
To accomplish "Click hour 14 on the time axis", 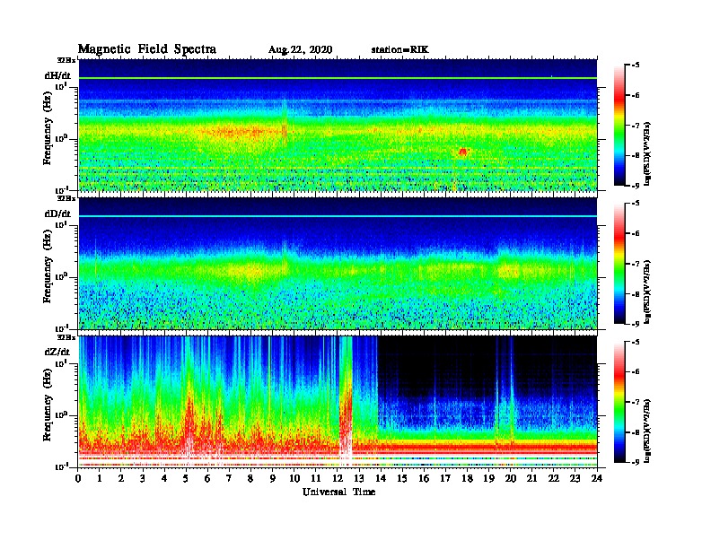I will point(381,478).
